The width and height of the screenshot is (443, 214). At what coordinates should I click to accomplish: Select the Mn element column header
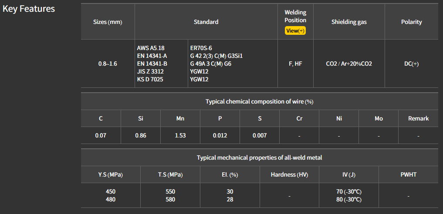180,118
